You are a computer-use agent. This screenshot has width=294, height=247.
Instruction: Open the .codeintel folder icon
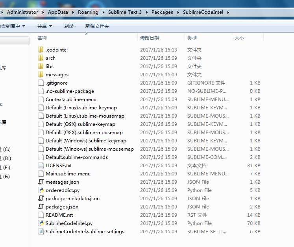(41, 50)
